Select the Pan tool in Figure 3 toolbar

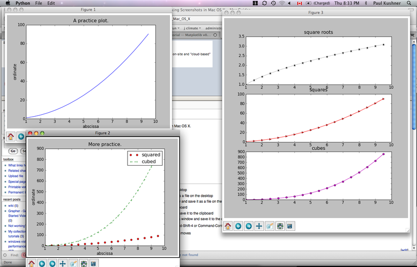point(259,226)
